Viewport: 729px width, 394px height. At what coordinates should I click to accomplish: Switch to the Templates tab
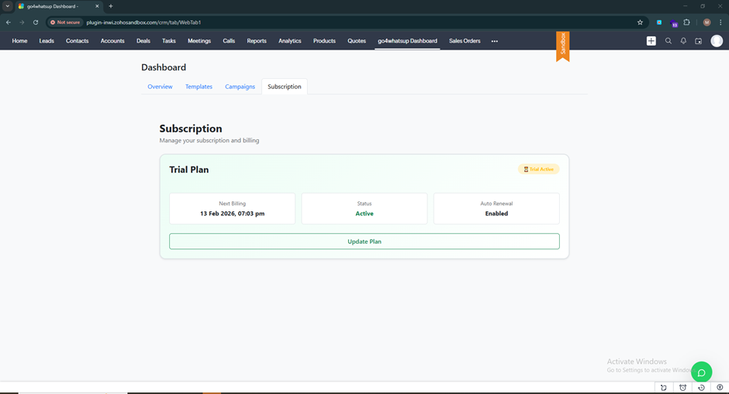click(199, 87)
